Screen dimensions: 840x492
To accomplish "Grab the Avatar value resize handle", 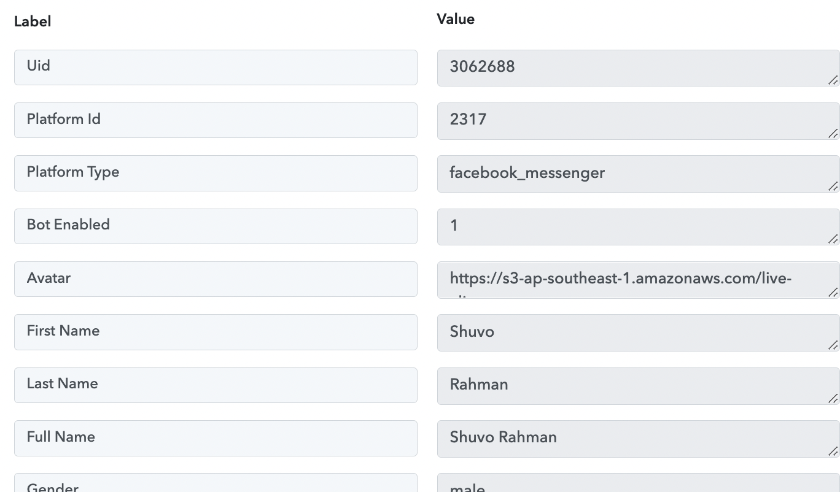I will 833,292.
